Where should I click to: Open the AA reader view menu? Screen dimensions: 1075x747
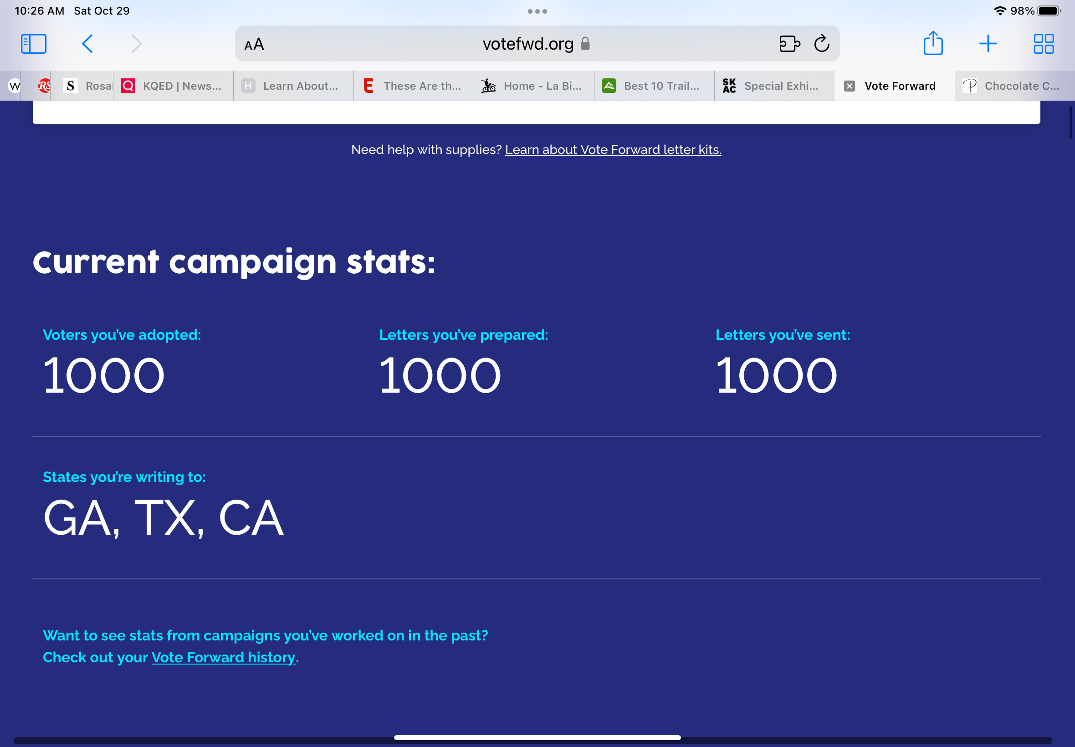pyautogui.click(x=254, y=45)
